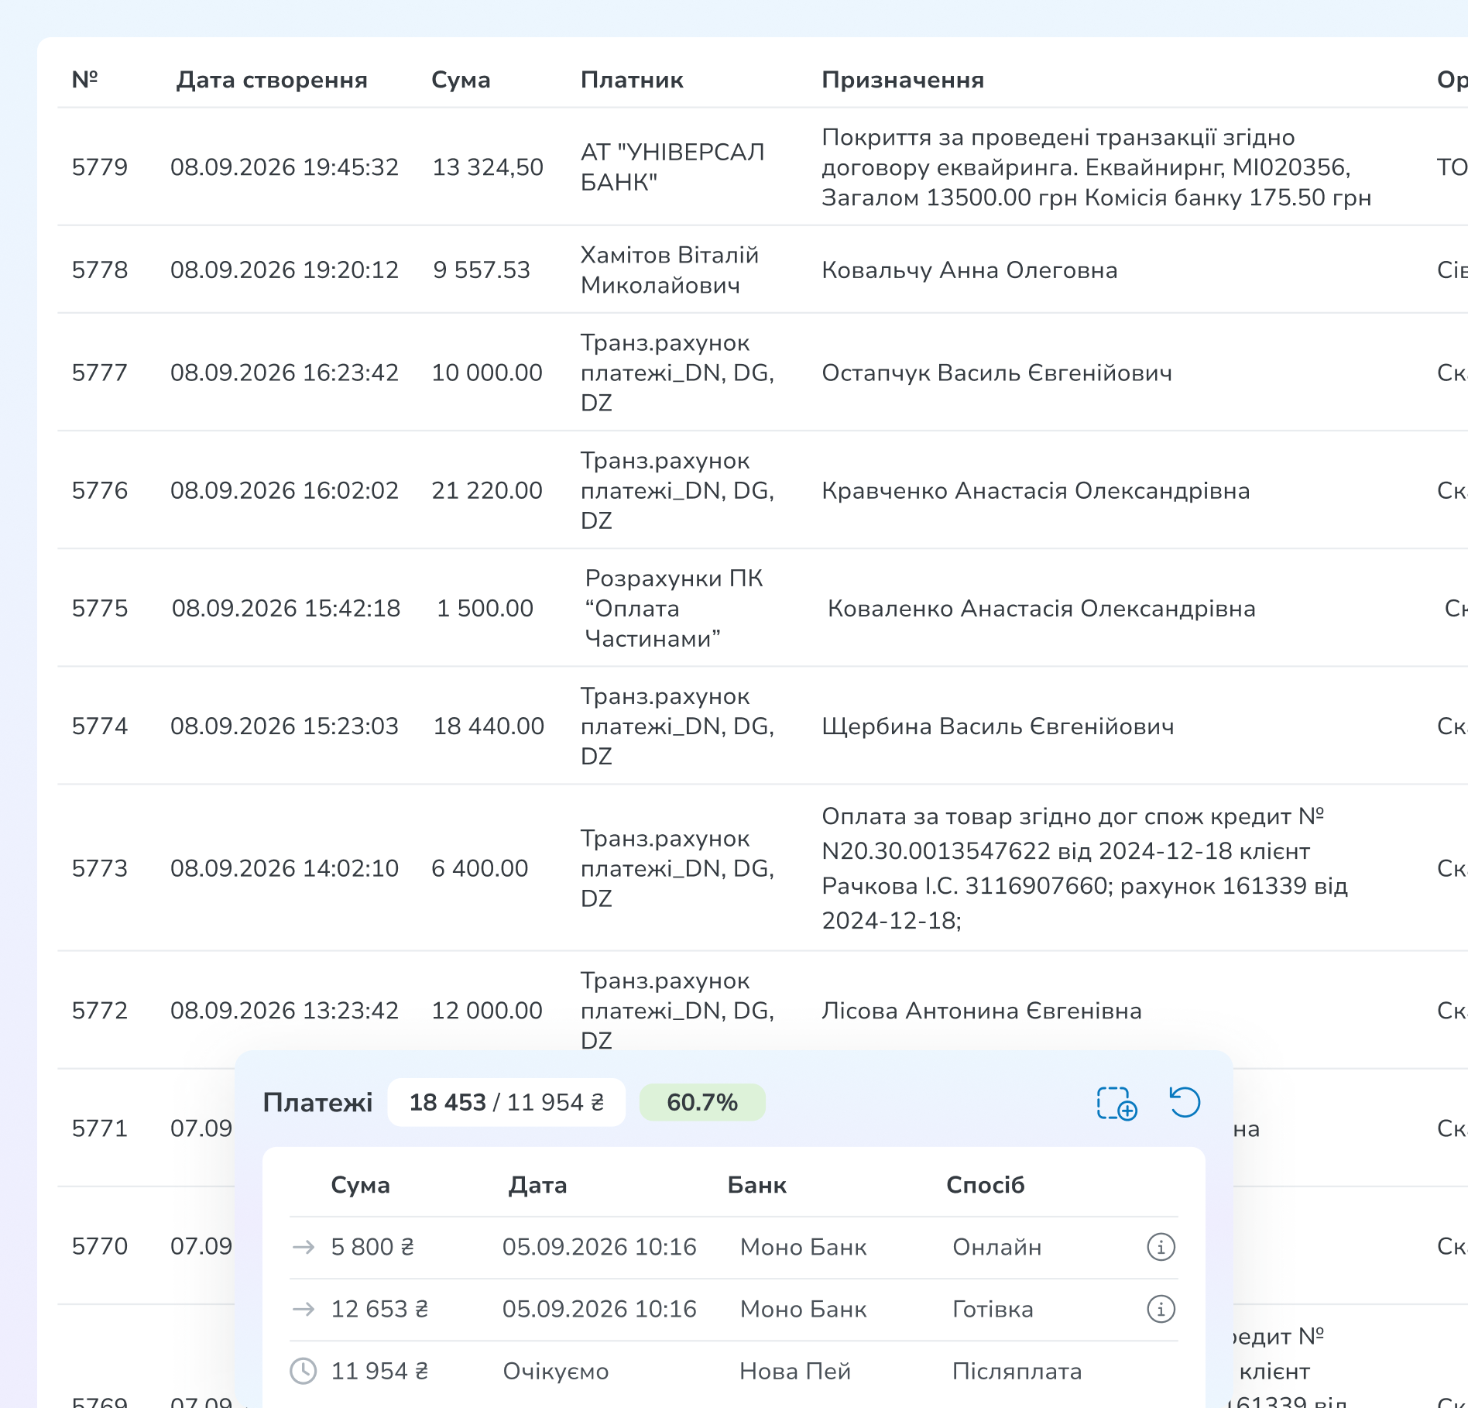Click the refresh icon in the Платежі panel

[1185, 1102]
